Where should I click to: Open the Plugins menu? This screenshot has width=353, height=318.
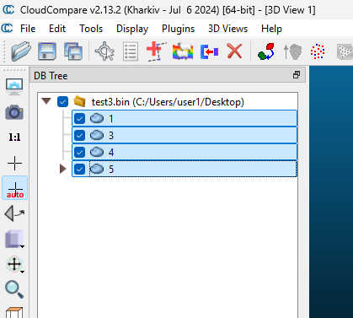178,29
